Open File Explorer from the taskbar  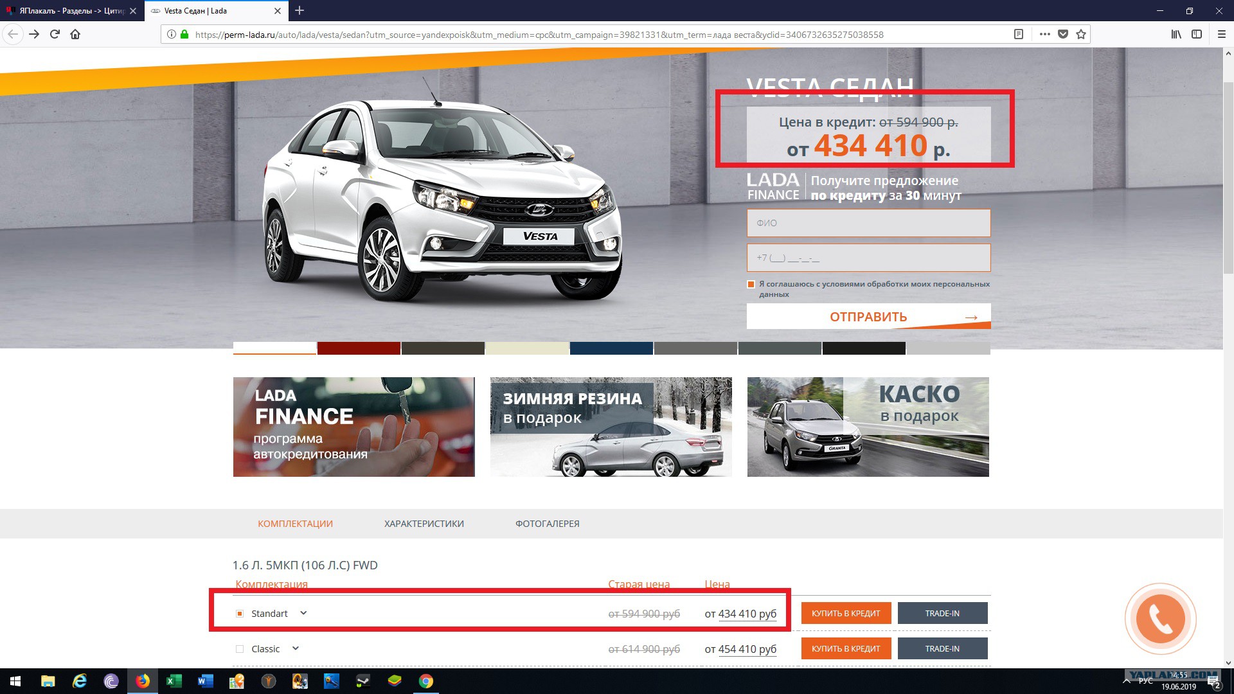[48, 681]
